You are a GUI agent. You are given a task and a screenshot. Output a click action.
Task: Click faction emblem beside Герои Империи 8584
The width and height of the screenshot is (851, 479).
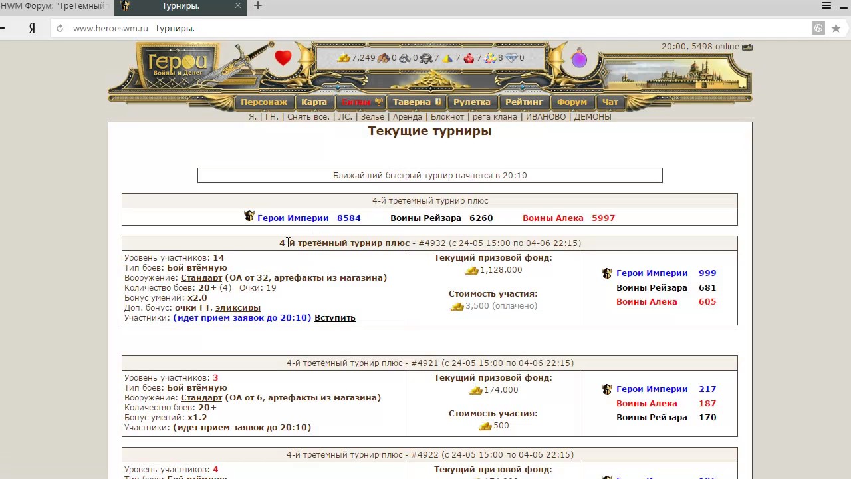(249, 216)
